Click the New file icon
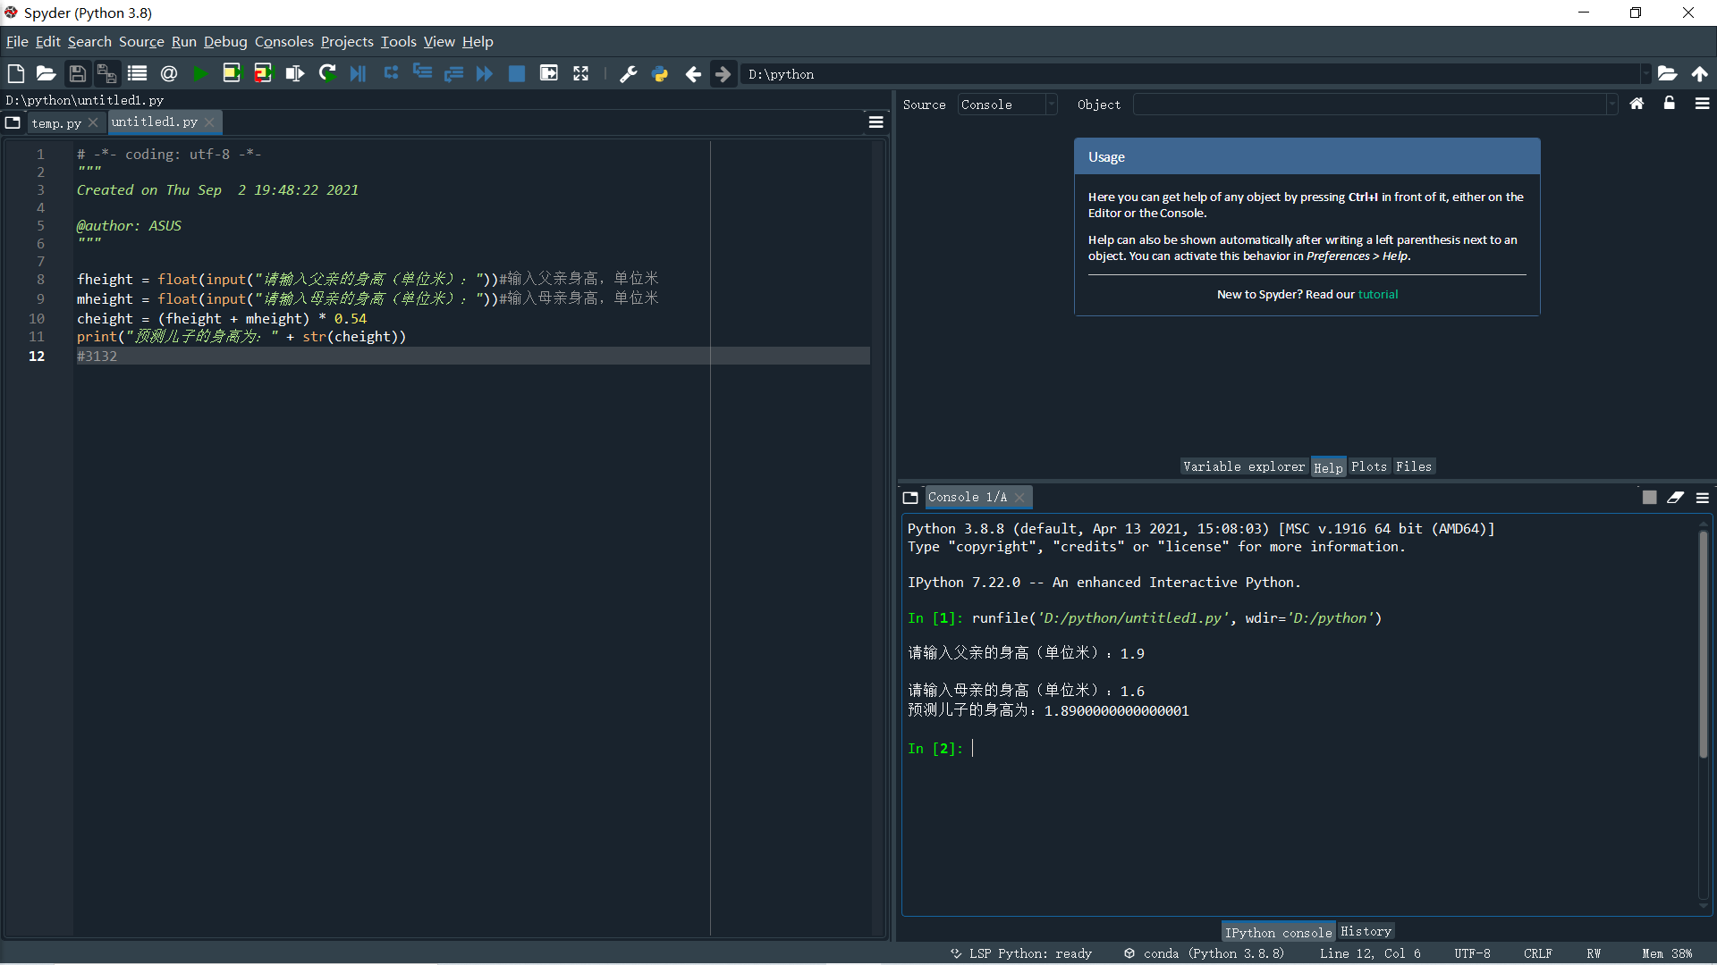Image resolution: width=1717 pixels, height=965 pixels. (x=15, y=74)
